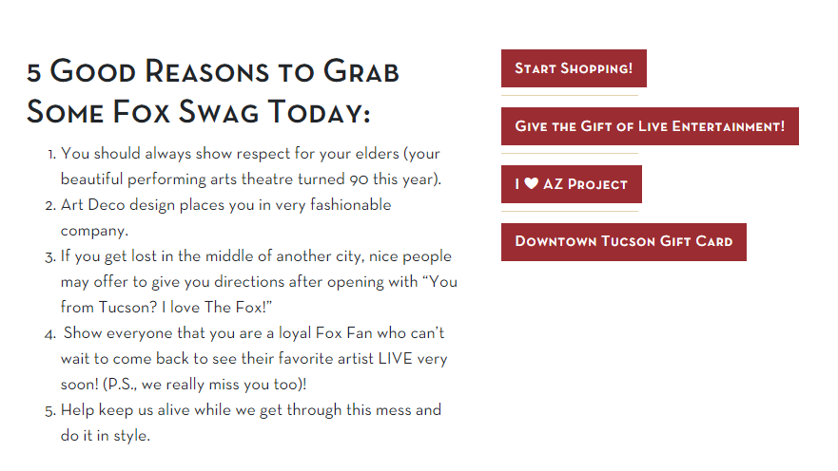The width and height of the screenshot is (838, 471).
Task: Select reason one about respecting your elders
Action: [x=251, y=166]
